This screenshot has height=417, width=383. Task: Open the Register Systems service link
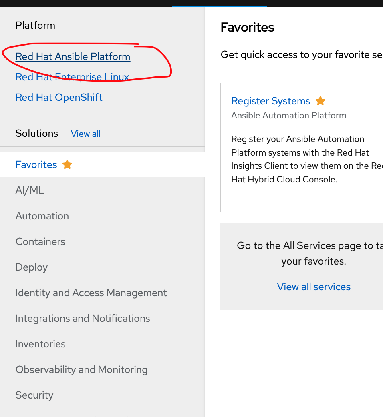(271, 101)
